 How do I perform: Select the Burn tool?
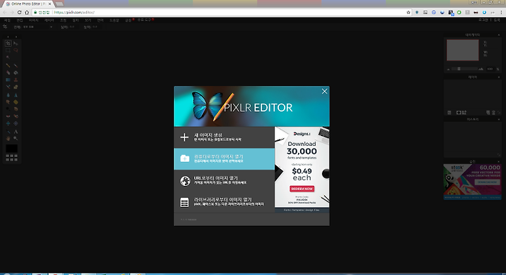click(15, 109)
